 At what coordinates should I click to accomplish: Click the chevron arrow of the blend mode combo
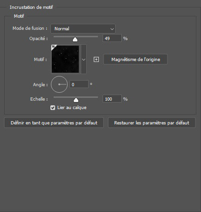pos(112,29)
